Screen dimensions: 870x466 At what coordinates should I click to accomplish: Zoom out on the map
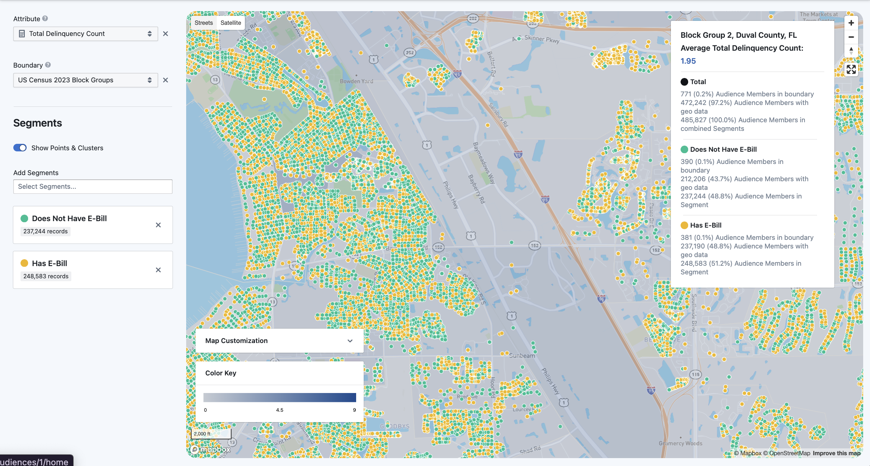tap(851, 37)
